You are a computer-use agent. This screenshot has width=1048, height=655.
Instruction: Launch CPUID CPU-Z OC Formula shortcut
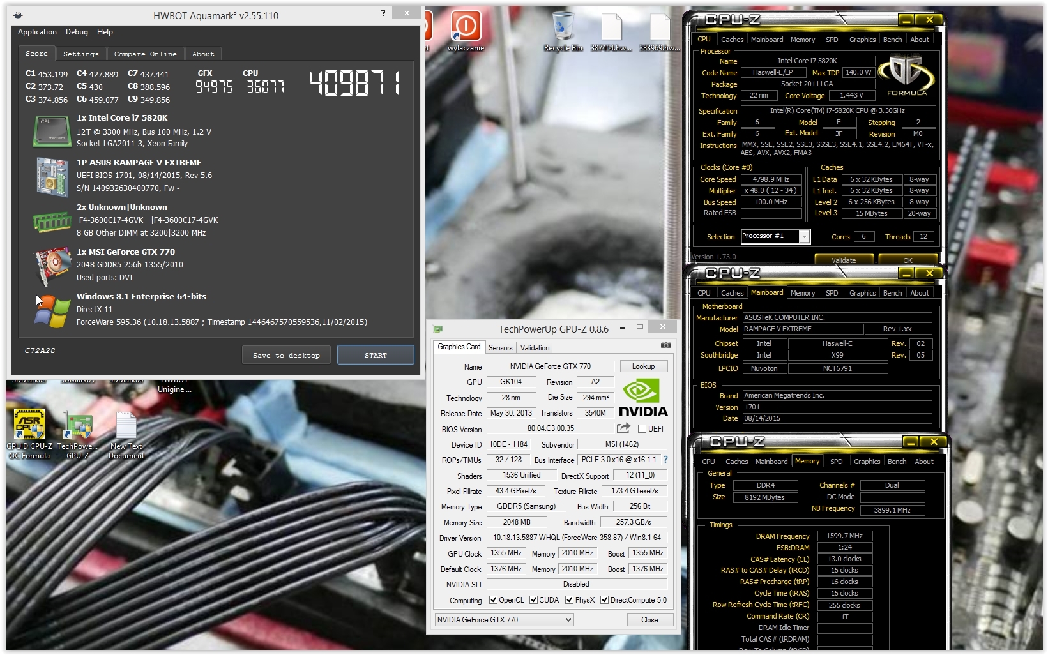[x=29, y=434]
